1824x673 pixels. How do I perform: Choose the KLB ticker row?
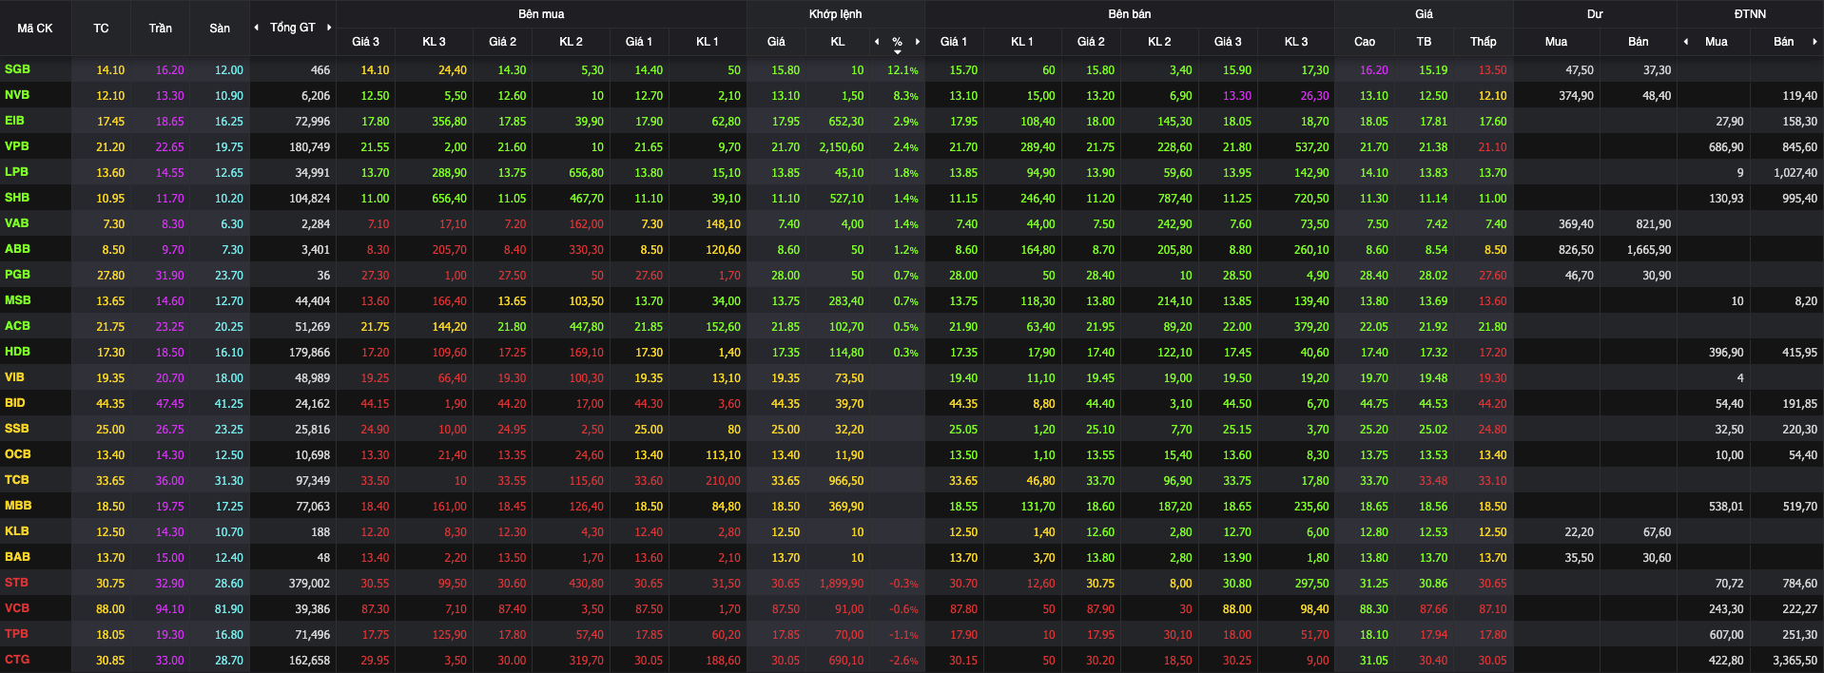coord(16,531)
